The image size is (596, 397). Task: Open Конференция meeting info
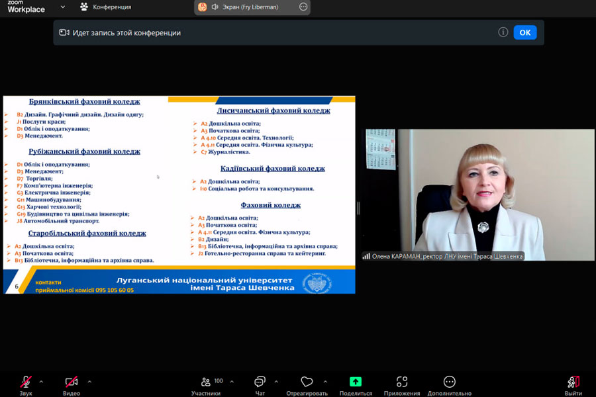(x=106, y=7)
